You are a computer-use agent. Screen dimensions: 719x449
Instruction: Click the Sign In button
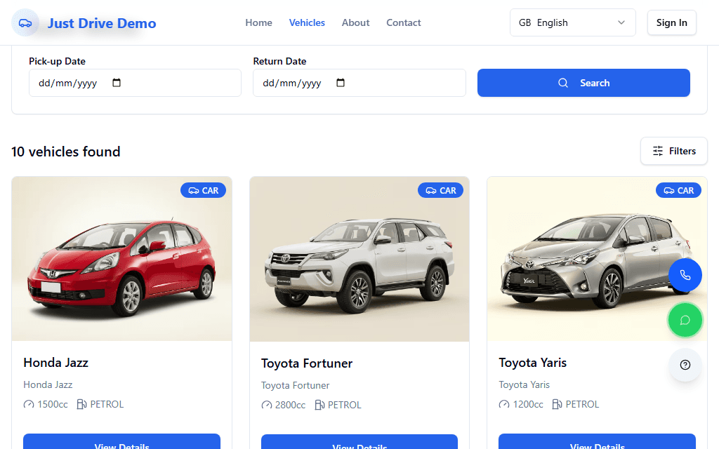(x=672, y=22)
